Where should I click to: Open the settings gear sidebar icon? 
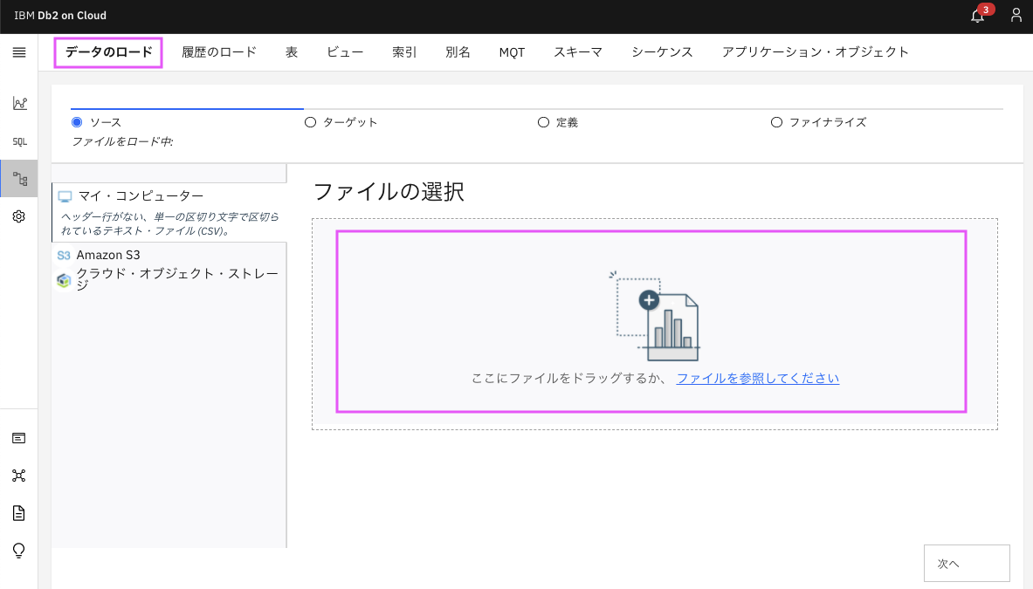tap(19, 216)
